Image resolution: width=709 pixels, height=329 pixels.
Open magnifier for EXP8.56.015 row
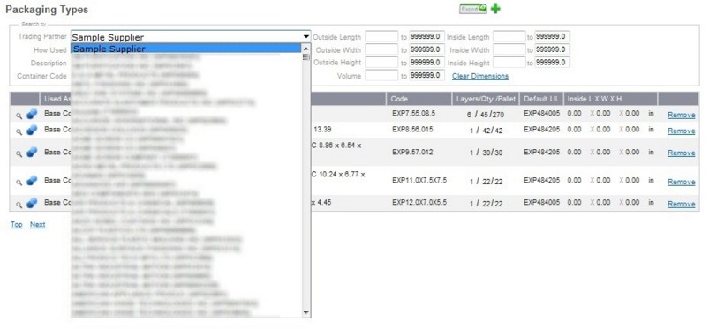19,131
